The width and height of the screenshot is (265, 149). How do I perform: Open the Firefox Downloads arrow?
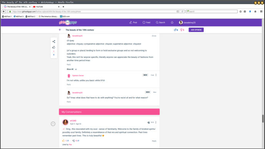[x=250, y=12]
